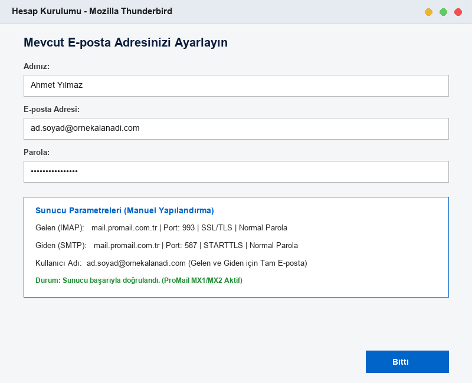Click the Bitti button
Image resolution: width=472 pixels, height=383 pixels.
[x=407, y=362]
